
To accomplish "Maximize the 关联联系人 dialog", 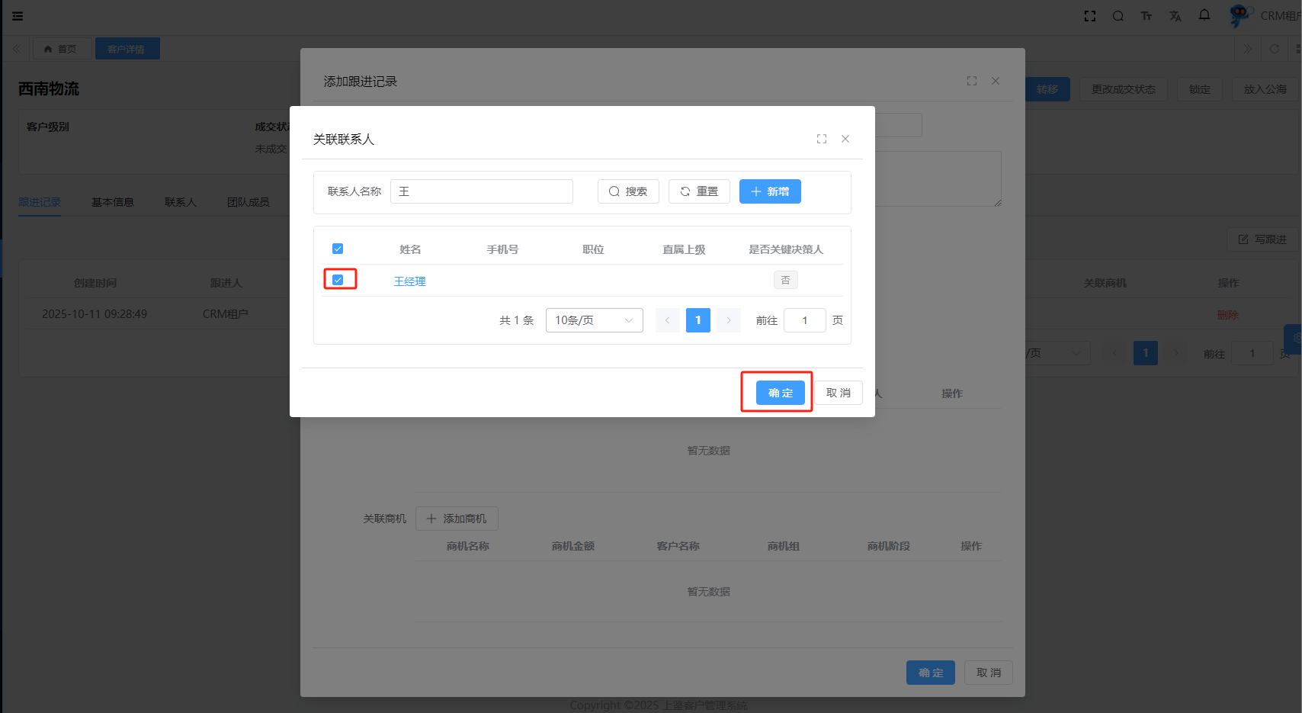I will click(x=822, y=139).
